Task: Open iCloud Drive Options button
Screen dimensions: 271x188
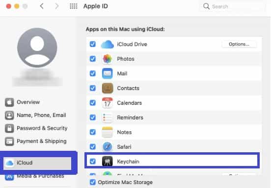Action: (239, 44)
